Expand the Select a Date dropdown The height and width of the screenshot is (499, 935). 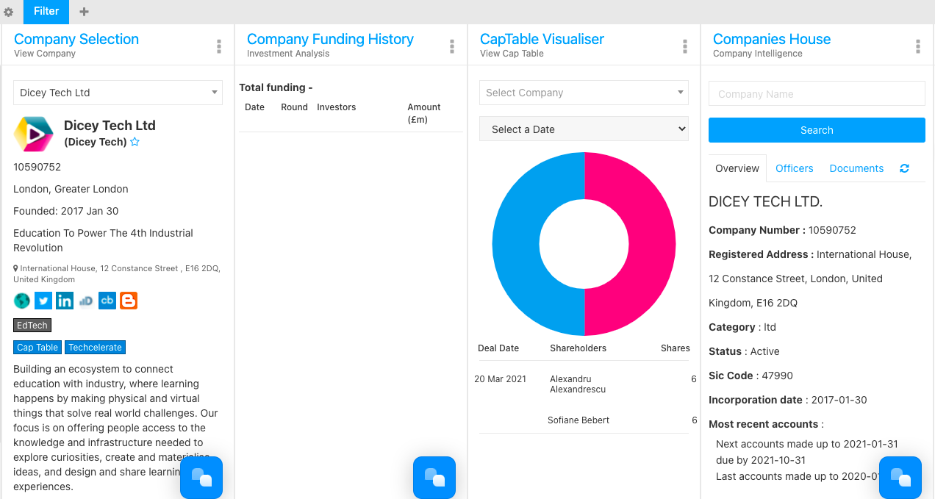584,129
